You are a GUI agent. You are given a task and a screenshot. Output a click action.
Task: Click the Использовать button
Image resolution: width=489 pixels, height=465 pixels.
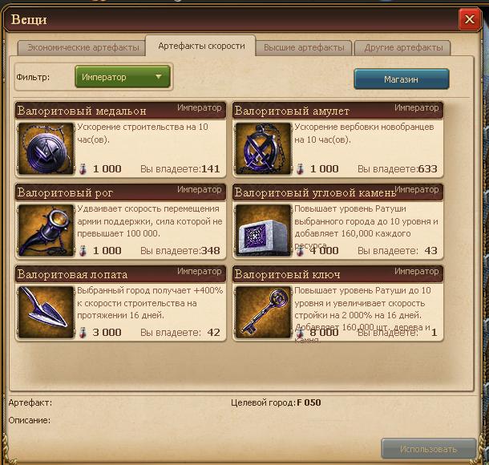[429, 449]
